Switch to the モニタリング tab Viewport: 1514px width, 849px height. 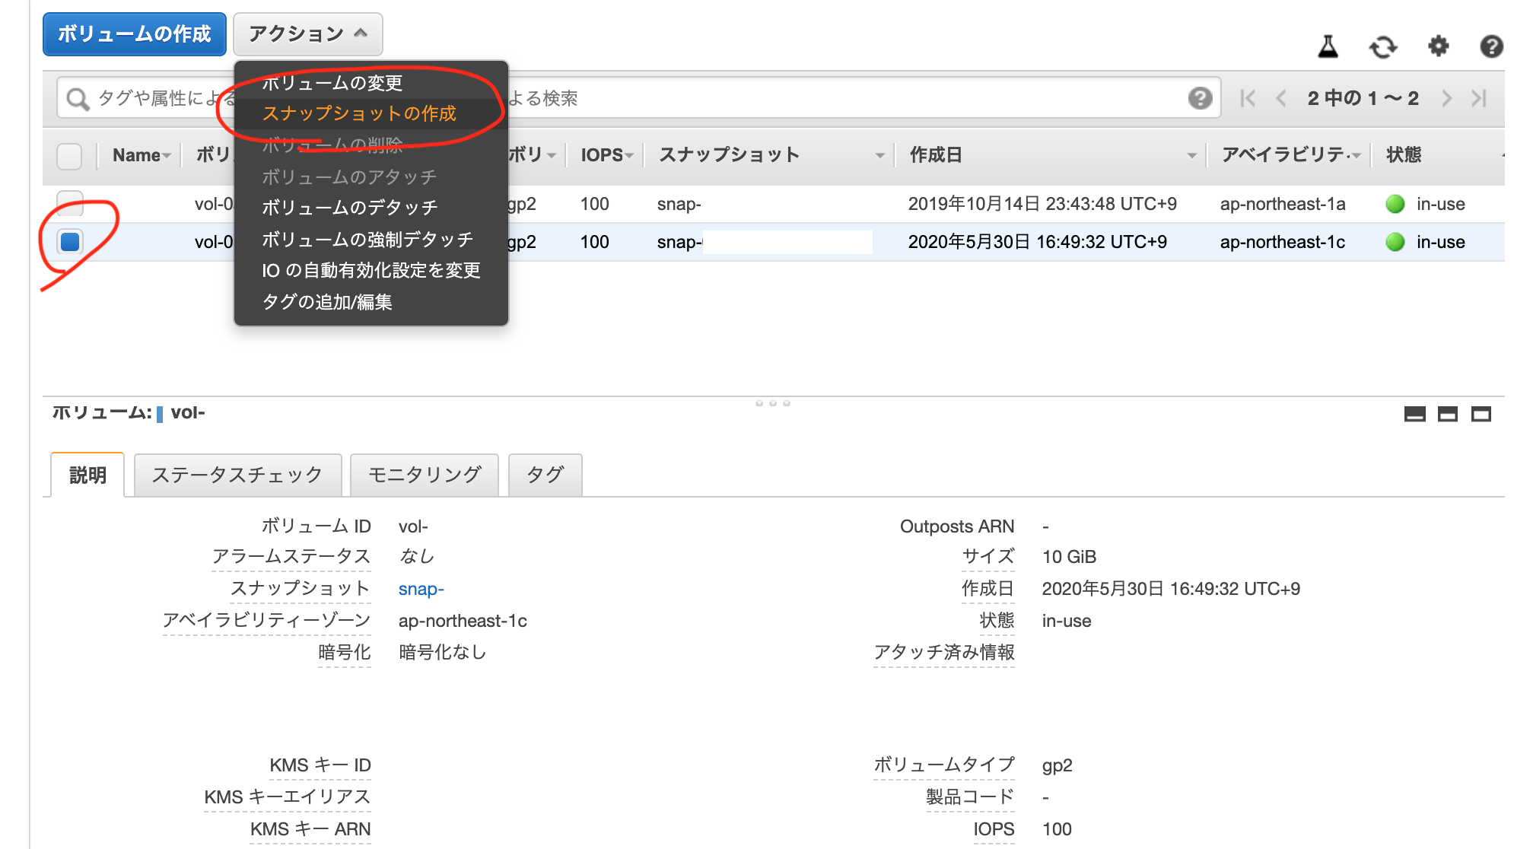pos(424,474)
